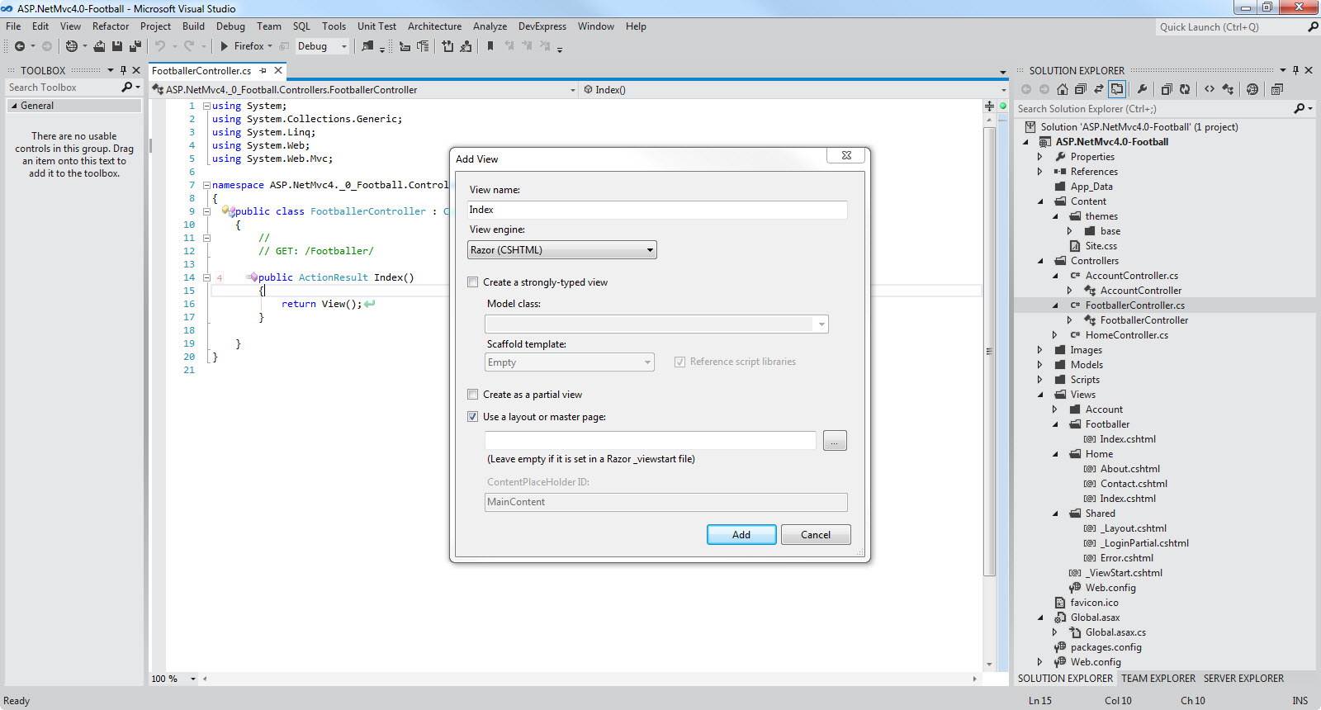
Task: Toggle the Solution Explorer auto-hide pin
Action: tap(1295, 70)
